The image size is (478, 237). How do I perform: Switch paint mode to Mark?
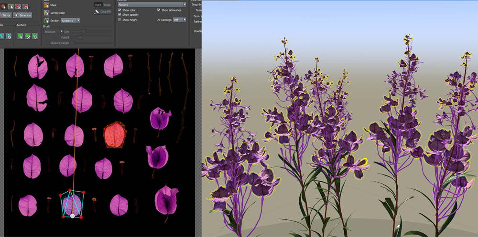98,5
